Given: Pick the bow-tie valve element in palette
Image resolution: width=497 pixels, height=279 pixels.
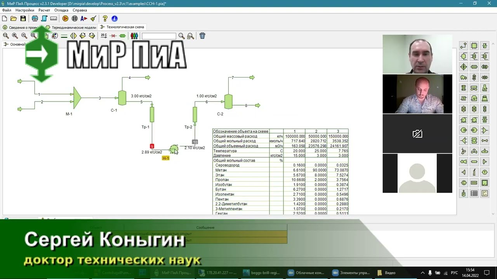Looking at the screenshot, I should pyautogui.click(x=485, y=140).
